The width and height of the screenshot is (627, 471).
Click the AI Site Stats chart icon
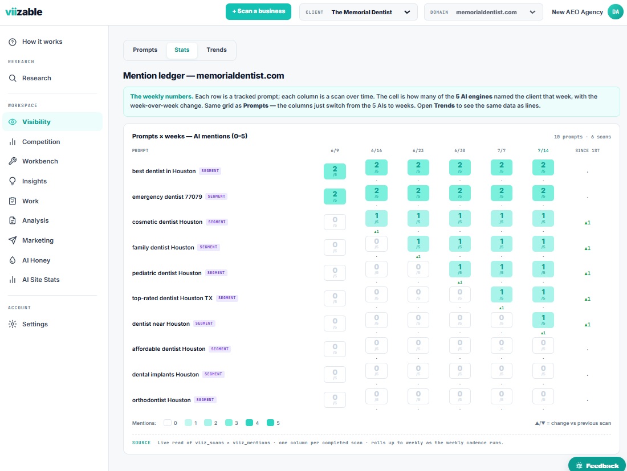(x=13, y=280)
